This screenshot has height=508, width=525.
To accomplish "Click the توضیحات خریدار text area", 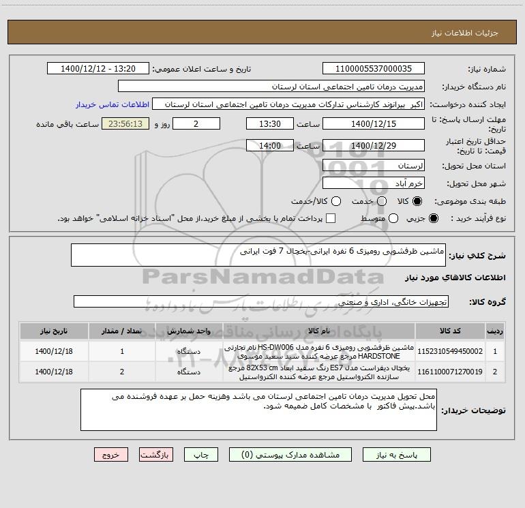I will 258,410.
